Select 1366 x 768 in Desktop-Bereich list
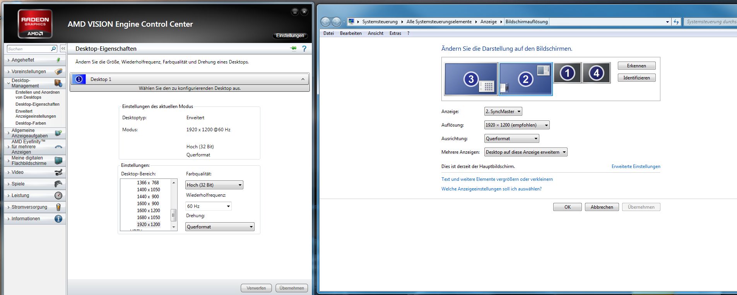The width and height of the screenshot is (737, 295). (x=148, y=183)
